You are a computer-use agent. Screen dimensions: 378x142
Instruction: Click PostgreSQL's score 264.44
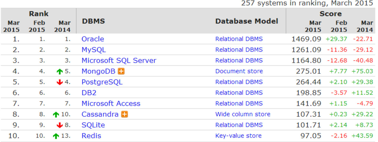pyautogui.click(x=308, y=82)
